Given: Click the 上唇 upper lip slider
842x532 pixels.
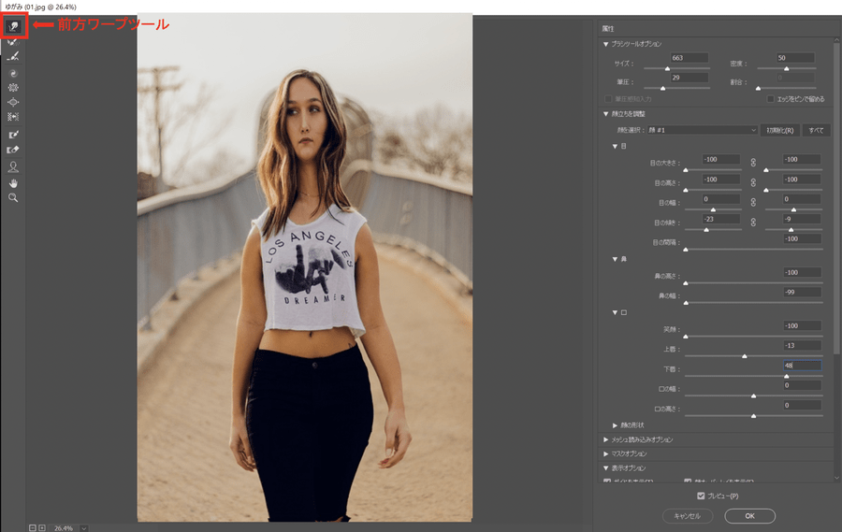Looking at the screenshot, I should pyautogui.click(x=753, y=356).
